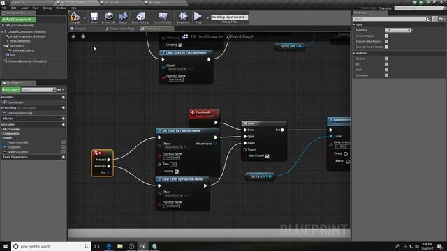Add a new event dispatcher with plus icon
This screenshot has height=251, width=447.
click(x=64, y=157)
